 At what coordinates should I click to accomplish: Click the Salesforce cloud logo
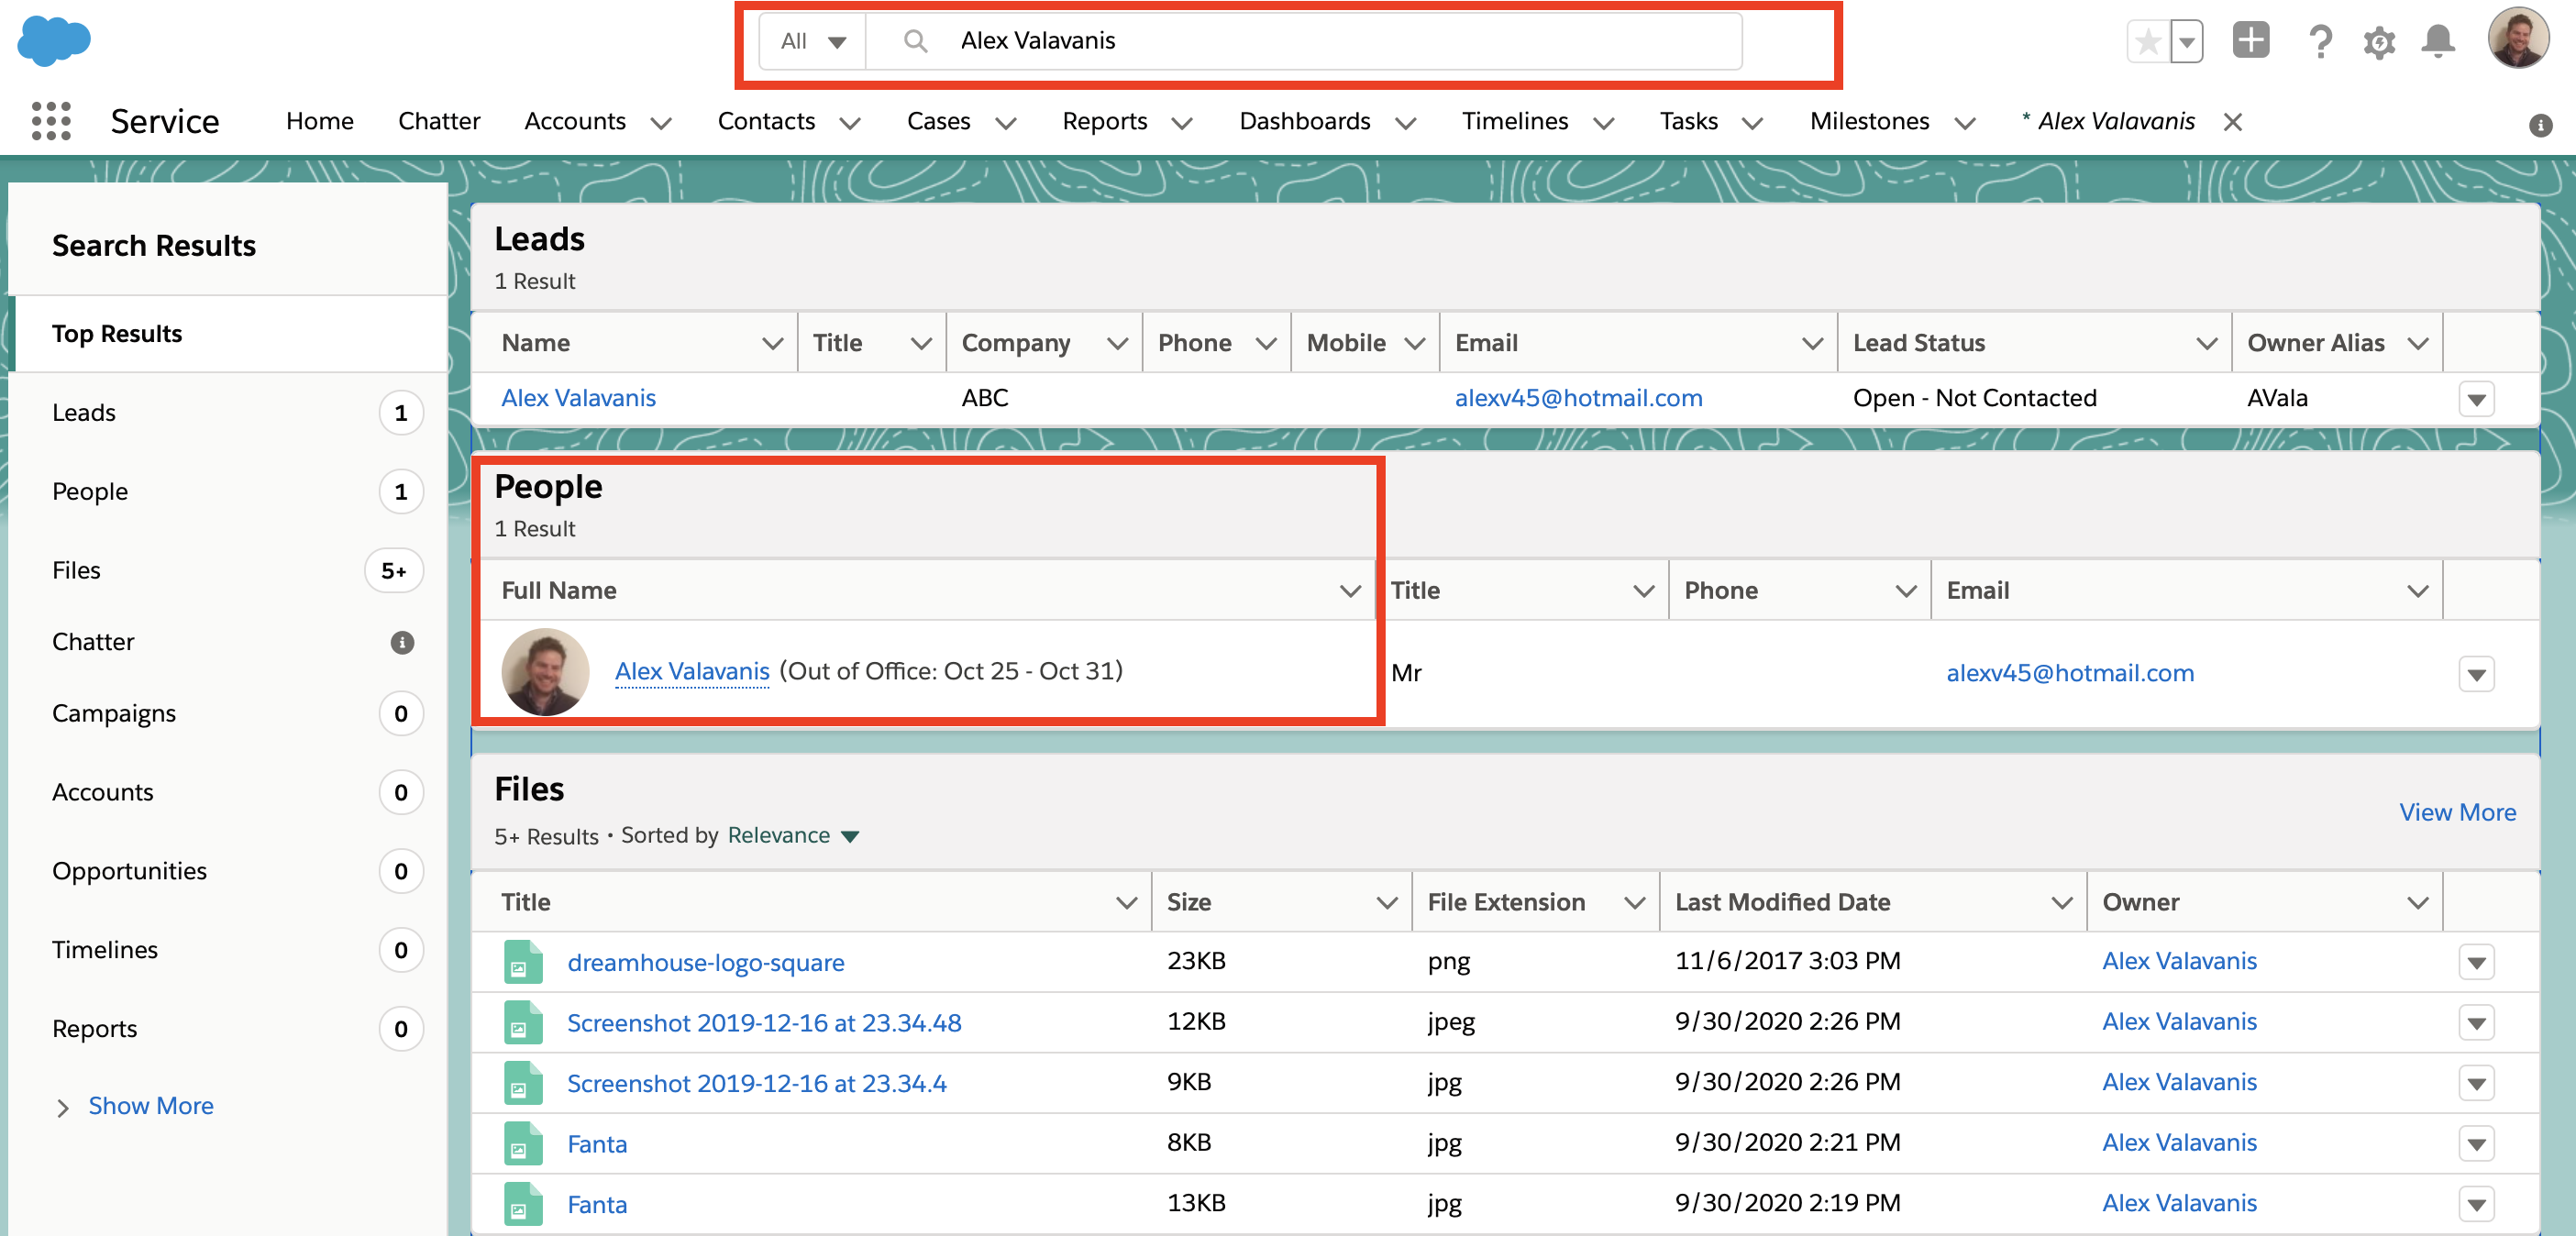[54, 41]
